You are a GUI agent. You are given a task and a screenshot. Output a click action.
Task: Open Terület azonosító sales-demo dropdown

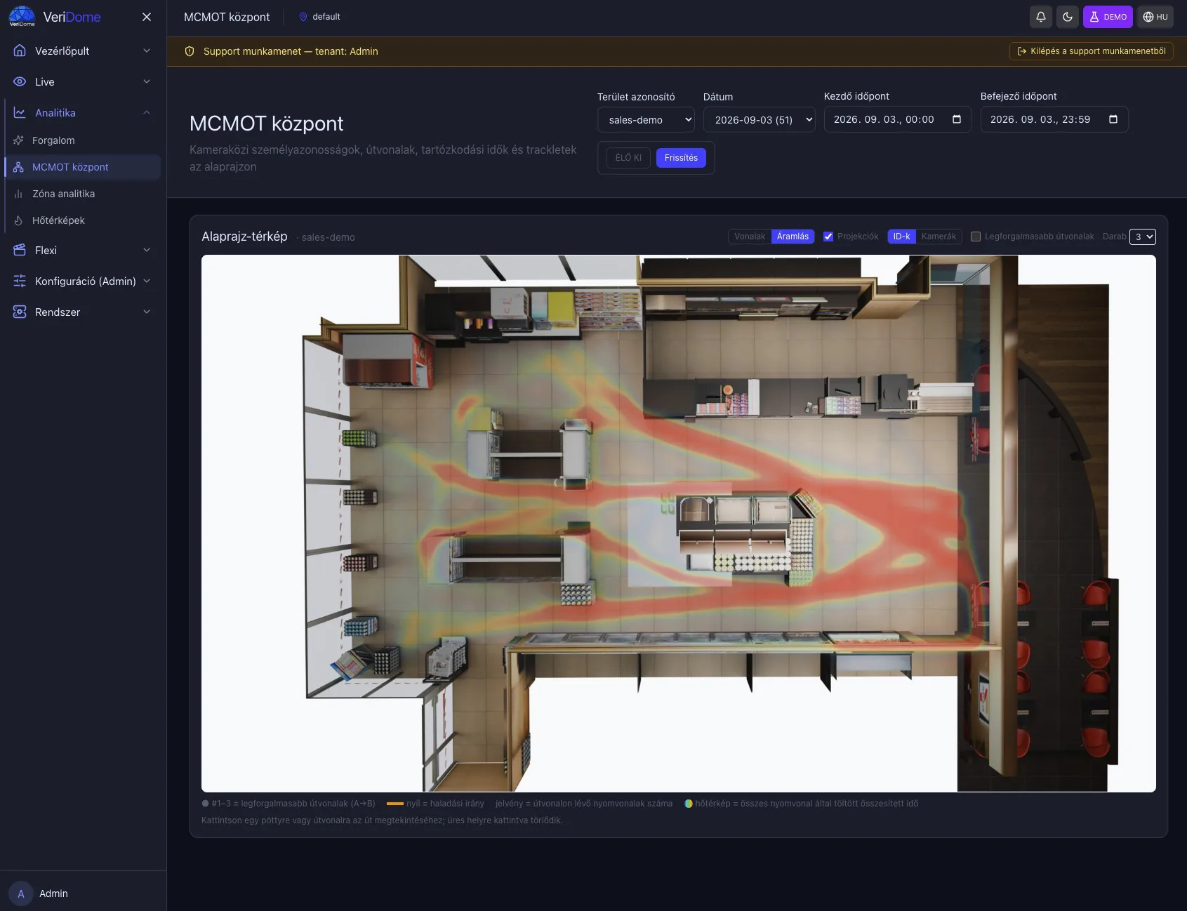coord(646,119)
